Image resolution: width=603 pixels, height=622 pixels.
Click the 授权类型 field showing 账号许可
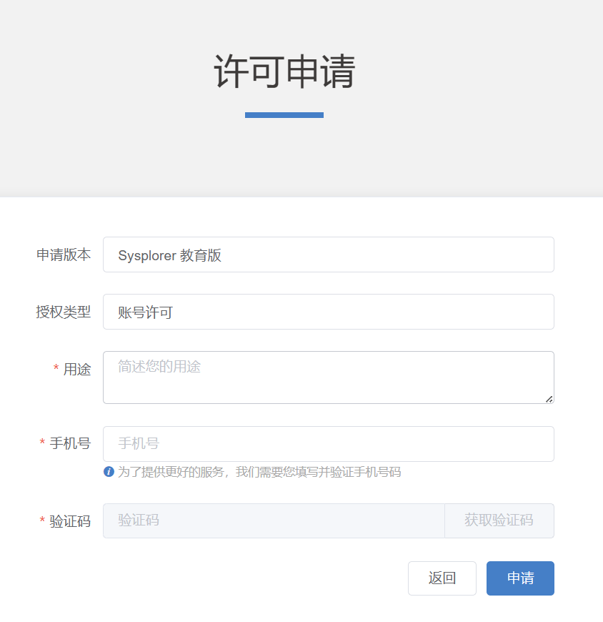tap(328, 312)
